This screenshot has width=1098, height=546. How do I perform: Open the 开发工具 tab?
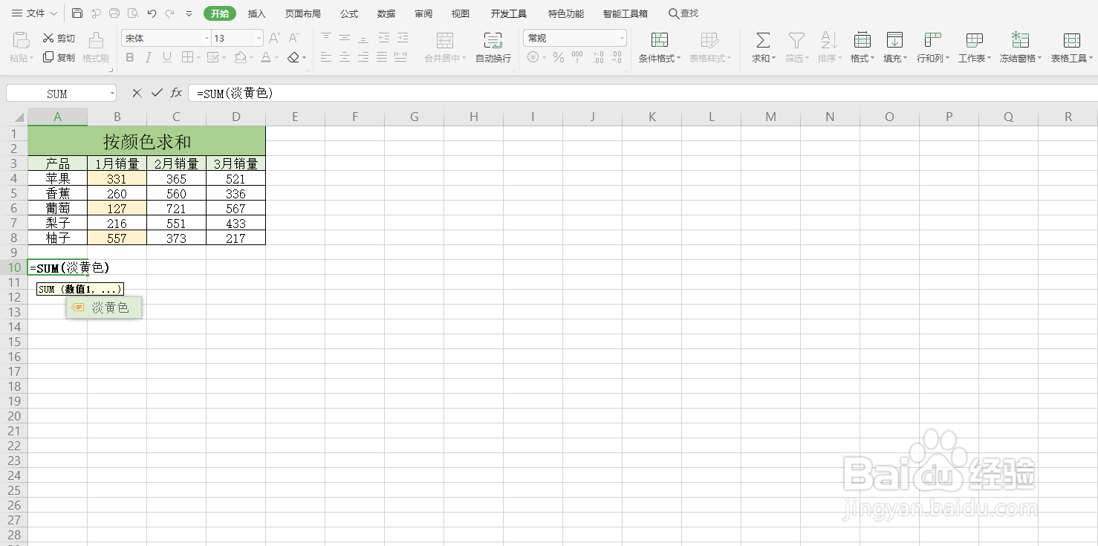509,13
